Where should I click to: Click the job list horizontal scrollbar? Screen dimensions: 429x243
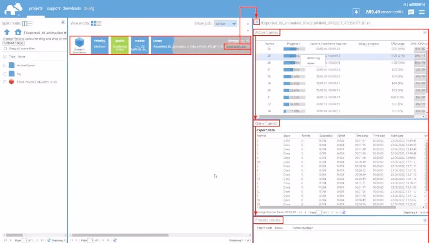(x=120, y=235)
